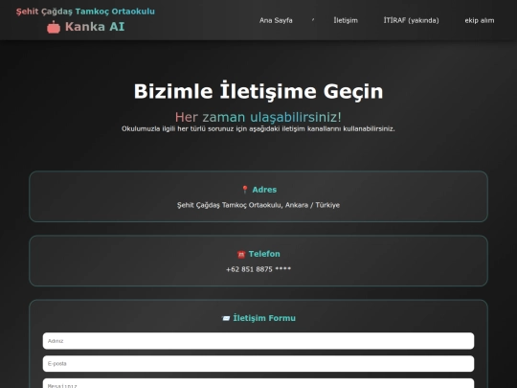Click the İletişim Formu envelope icon

[x=226, y=318]
